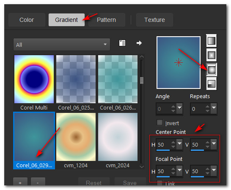This screenshot has height=190, width=231.
Task: Toggle the Link checkbox
Action: pyautogui.click(x=159, y=183)
